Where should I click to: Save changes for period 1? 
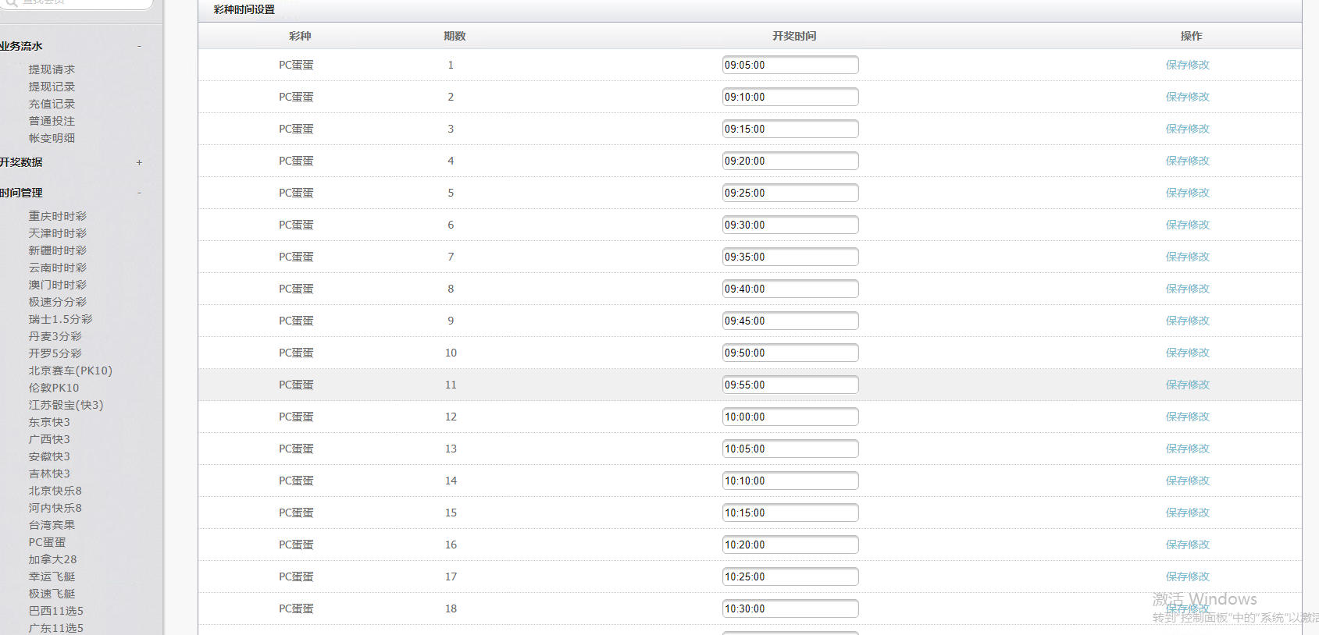tap(1187, 65)
